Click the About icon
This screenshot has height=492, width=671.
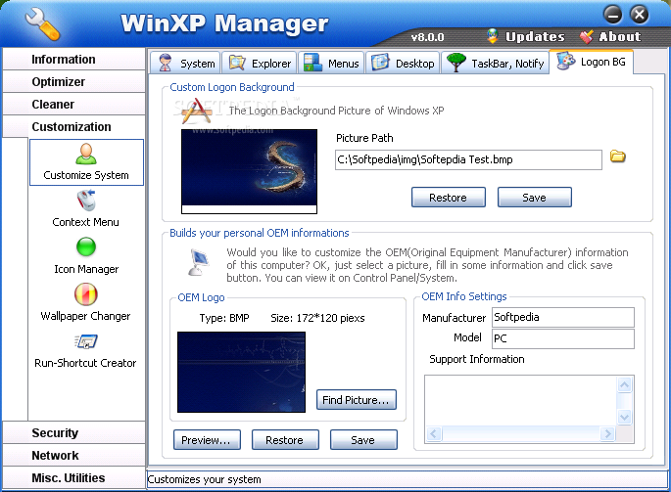(x=587, y=37)
